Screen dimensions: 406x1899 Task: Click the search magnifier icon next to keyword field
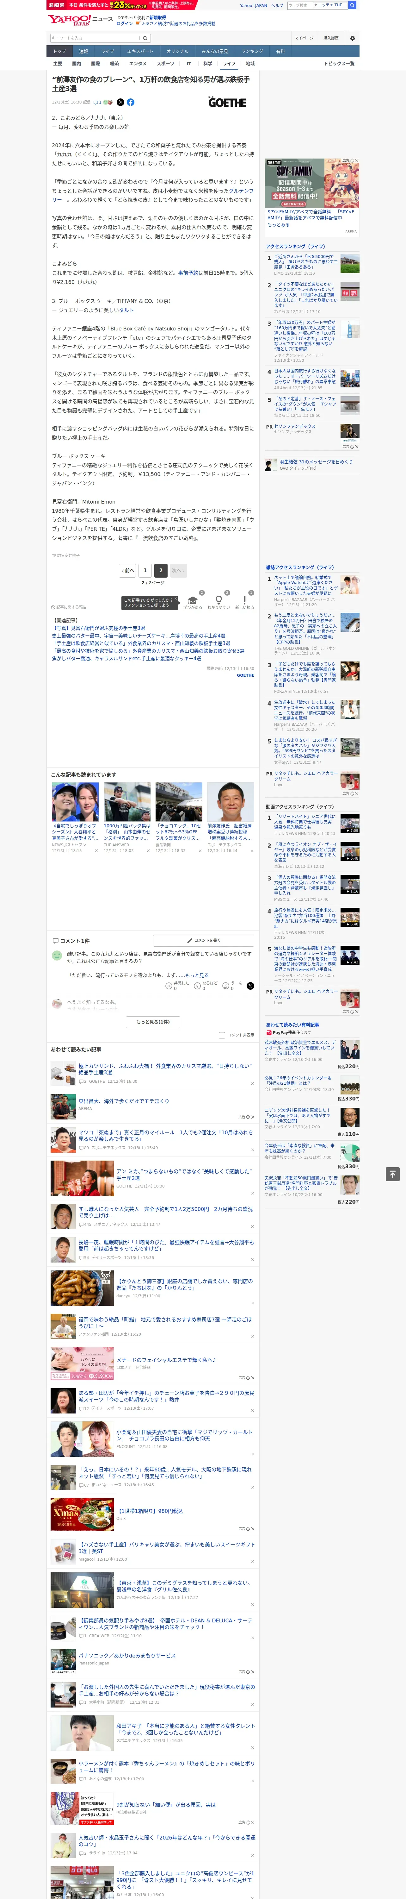coord(145,38)
